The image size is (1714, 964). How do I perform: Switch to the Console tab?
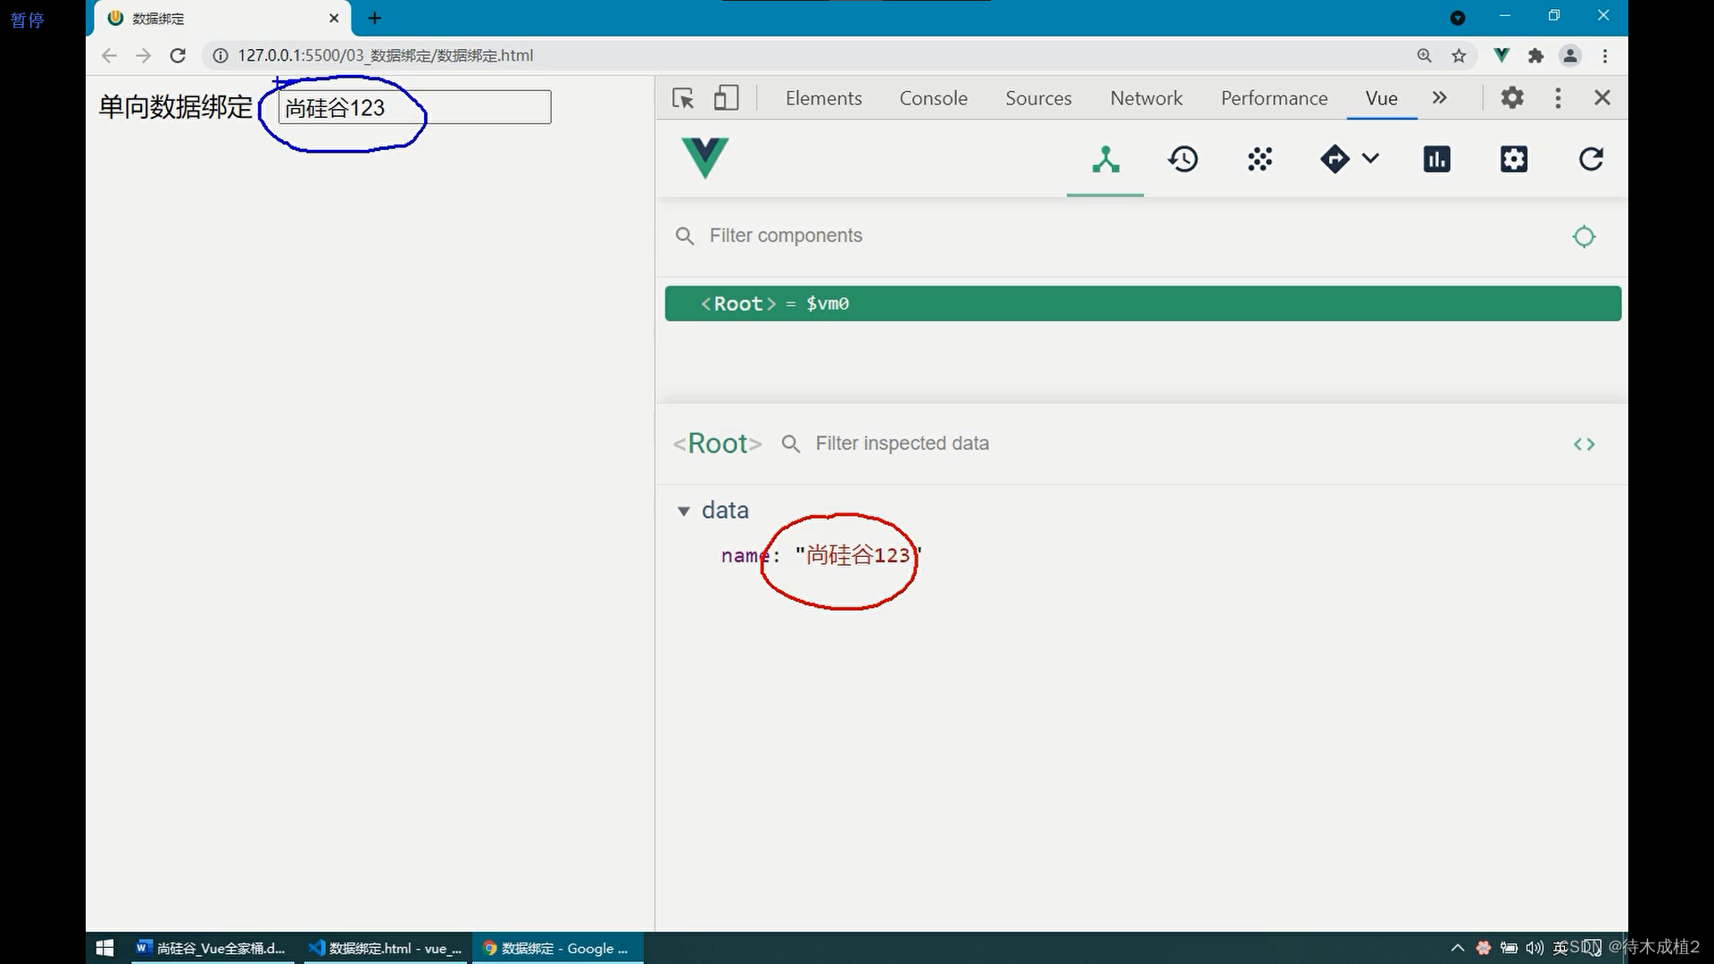[x=933, y=98]
